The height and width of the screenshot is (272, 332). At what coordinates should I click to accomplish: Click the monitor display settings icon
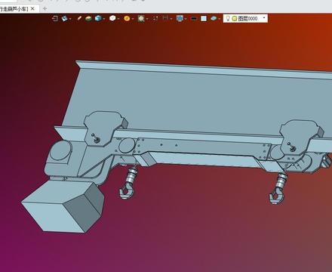[x=180, y=18]
